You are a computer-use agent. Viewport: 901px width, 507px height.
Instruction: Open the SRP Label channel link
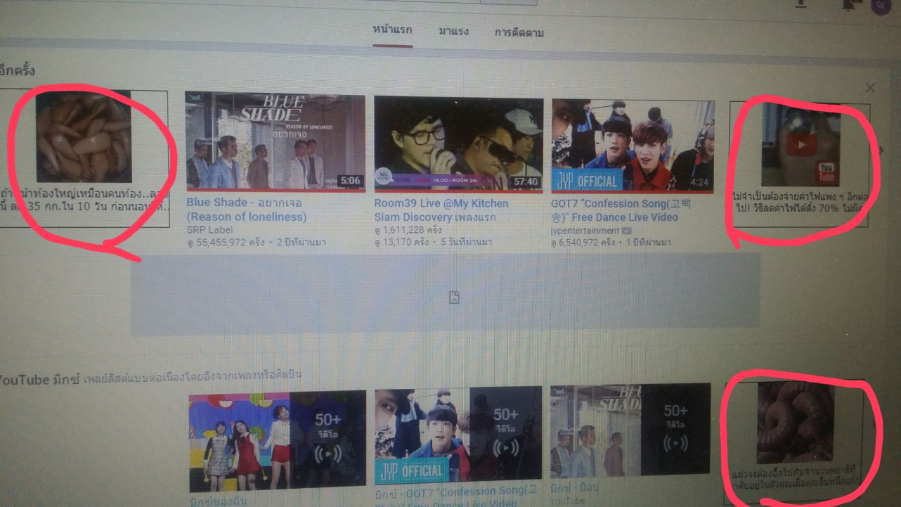(x=209, y=230)
